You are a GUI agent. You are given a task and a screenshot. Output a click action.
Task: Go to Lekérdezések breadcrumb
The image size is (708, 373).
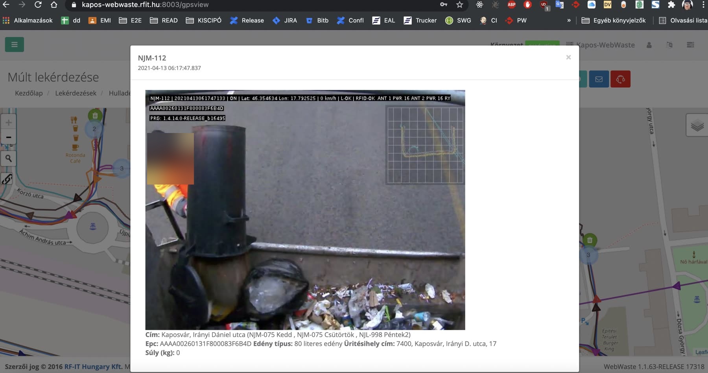tap(76, 93)
